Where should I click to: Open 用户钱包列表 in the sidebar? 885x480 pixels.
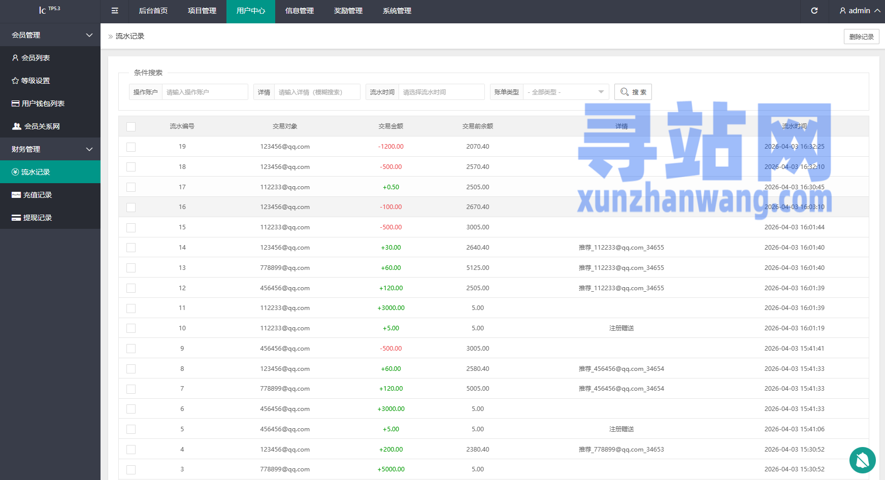[50, 104]
